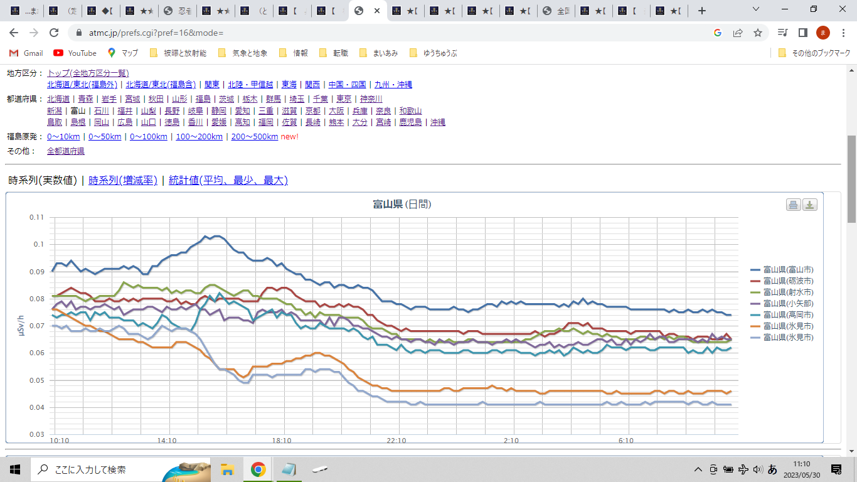The height and width of the screenshot is (482, 857).
Task: Bookmark this page with the star icon
Action: (758, 33)
